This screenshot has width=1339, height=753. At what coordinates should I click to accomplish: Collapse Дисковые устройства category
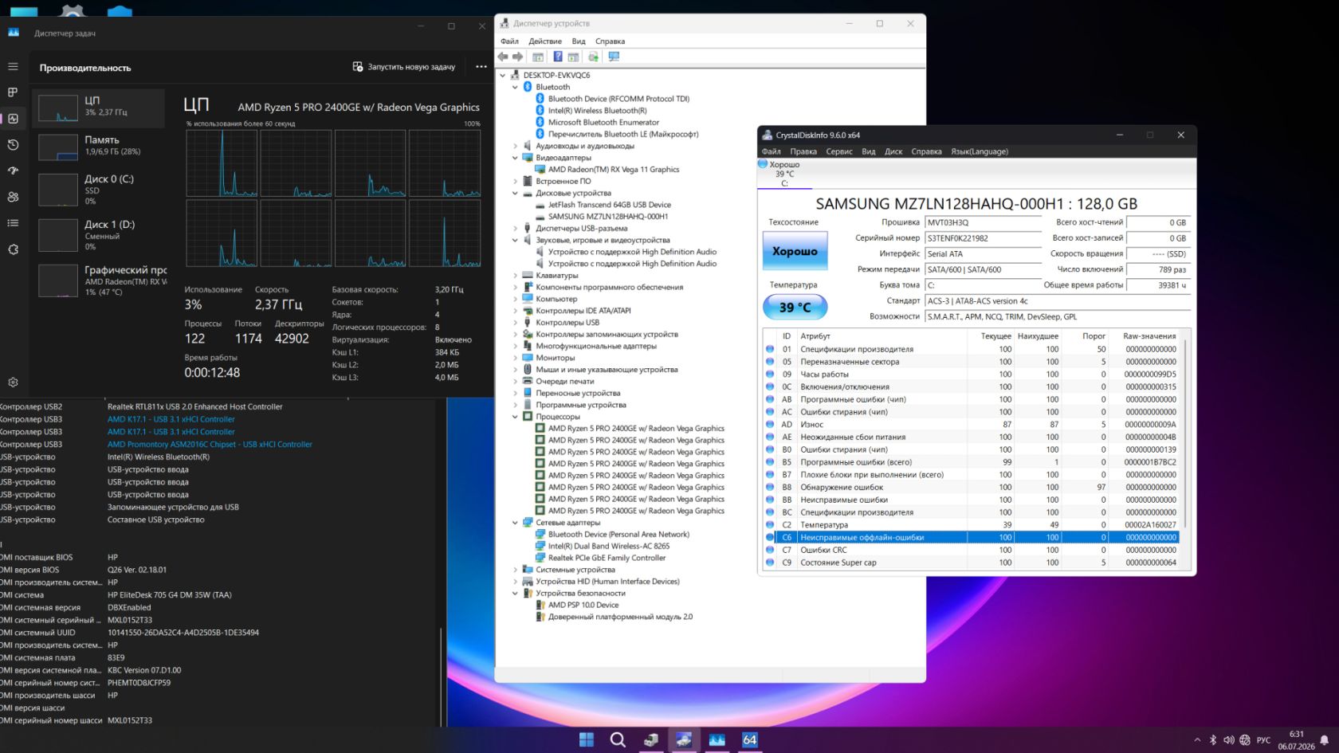click(x=515, y=193)
